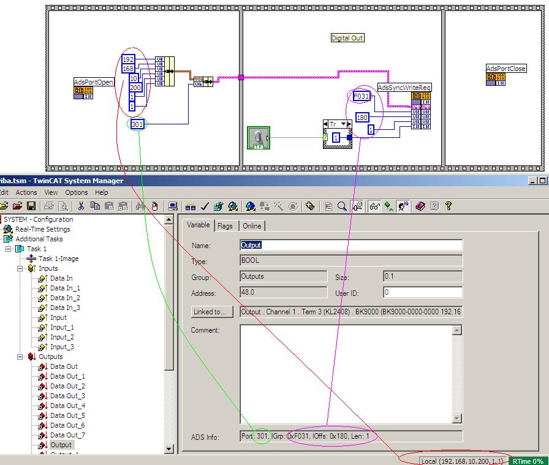Click the Copy toolbar icon
Image resolution: width=549 pixels, height=465 pixels.
coord(95,206)
